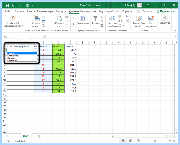The width and height of the screenshot is (180, 145).
Task: Switch to Normal view icon
Action: [123, 141]
